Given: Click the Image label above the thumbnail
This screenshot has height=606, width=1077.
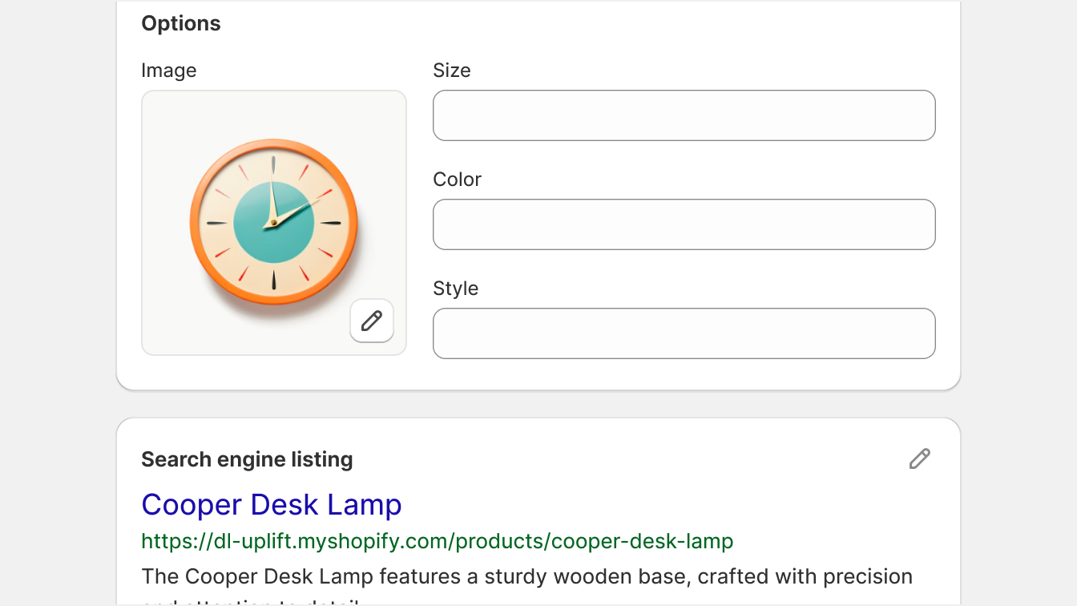Looking at the screenshot, I should pos(169,71).
